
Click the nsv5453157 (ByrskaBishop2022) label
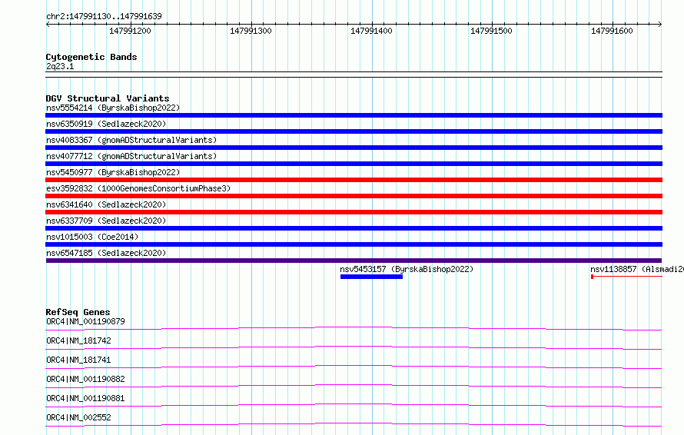coord(407,269)
